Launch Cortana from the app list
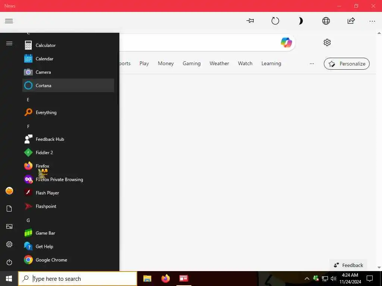382x286 pixels. [68, 85]
